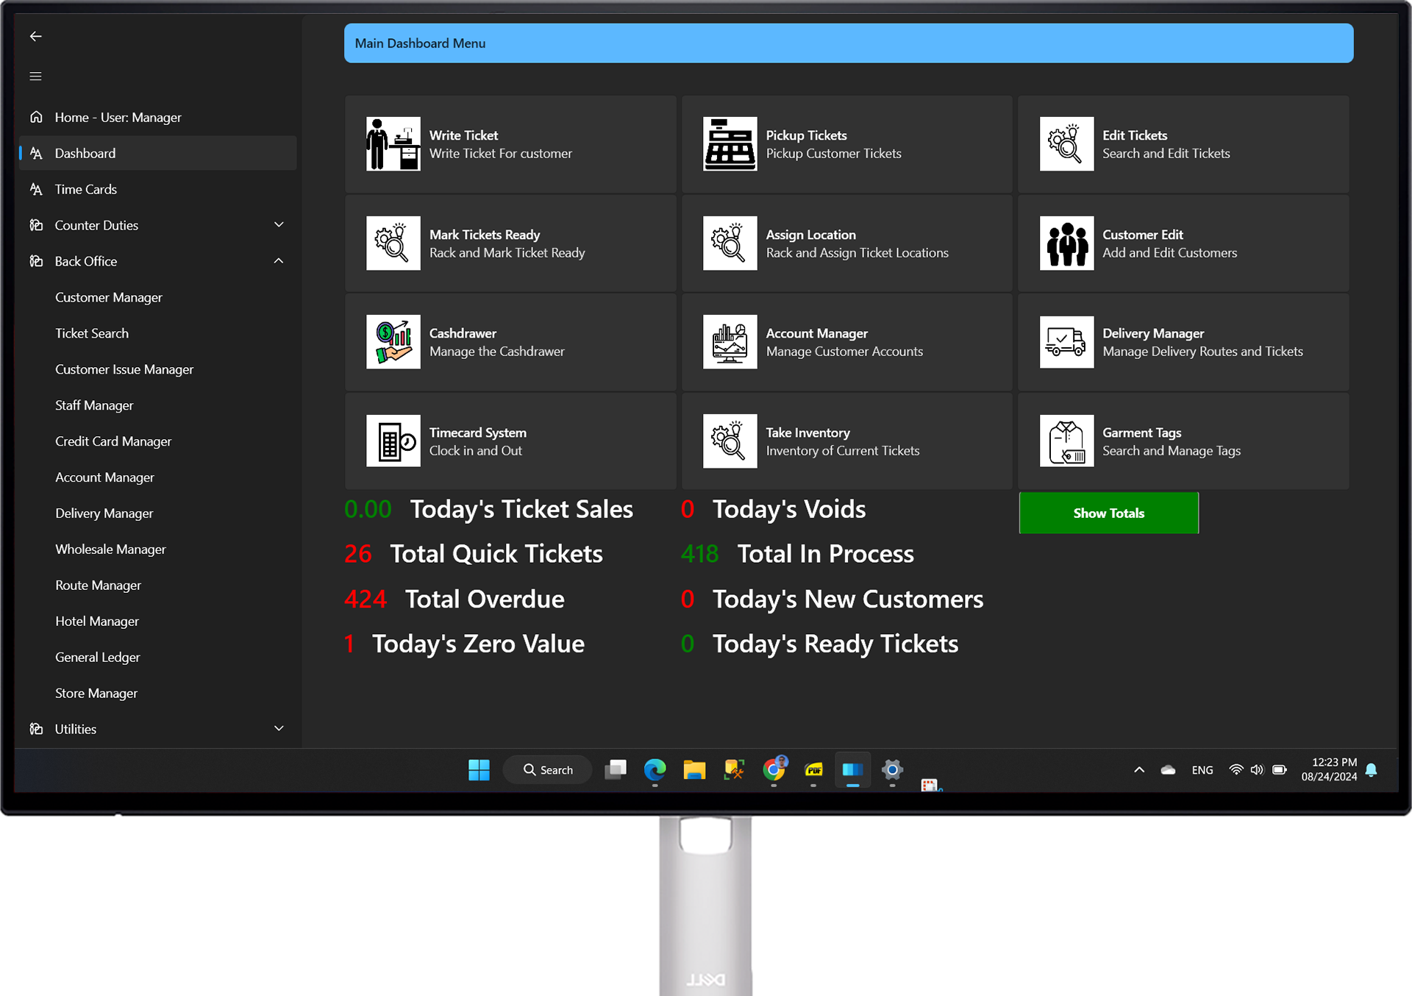
Task: Toggle the hamburger navigation menu
Action: click(x=35, y=76)
